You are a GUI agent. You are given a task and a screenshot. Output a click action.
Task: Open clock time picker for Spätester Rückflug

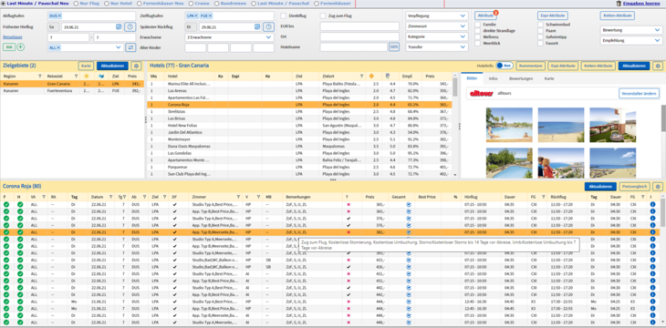pos(268,26)
